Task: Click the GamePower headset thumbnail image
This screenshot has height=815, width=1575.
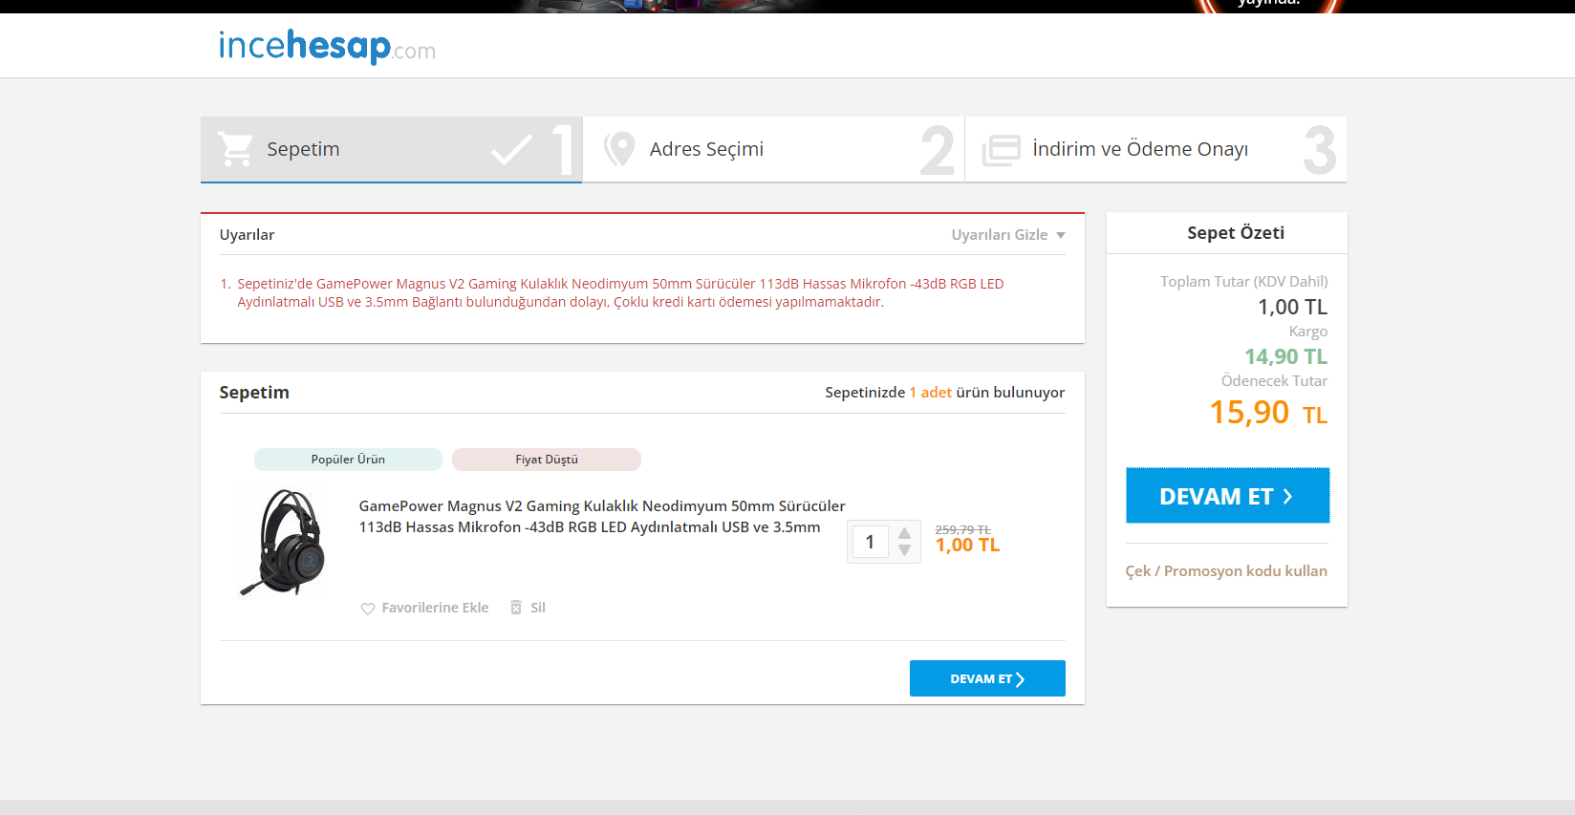Action: pyautogui.click(x=284, y=542)
